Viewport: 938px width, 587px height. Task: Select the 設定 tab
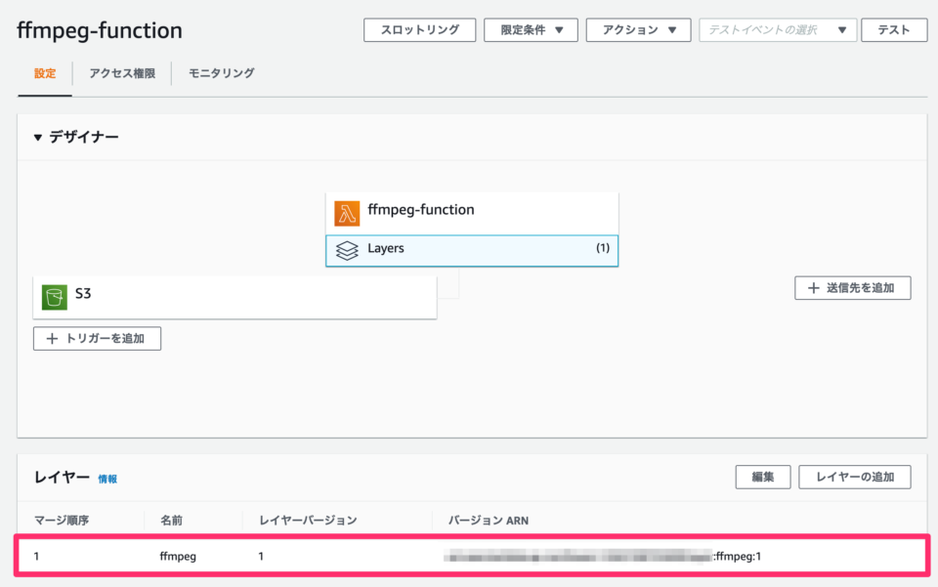[x=44, y=72]
